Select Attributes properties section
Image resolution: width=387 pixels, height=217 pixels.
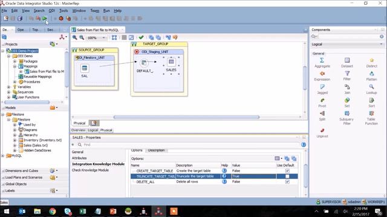pyautogui.click(x=79, y=158)
